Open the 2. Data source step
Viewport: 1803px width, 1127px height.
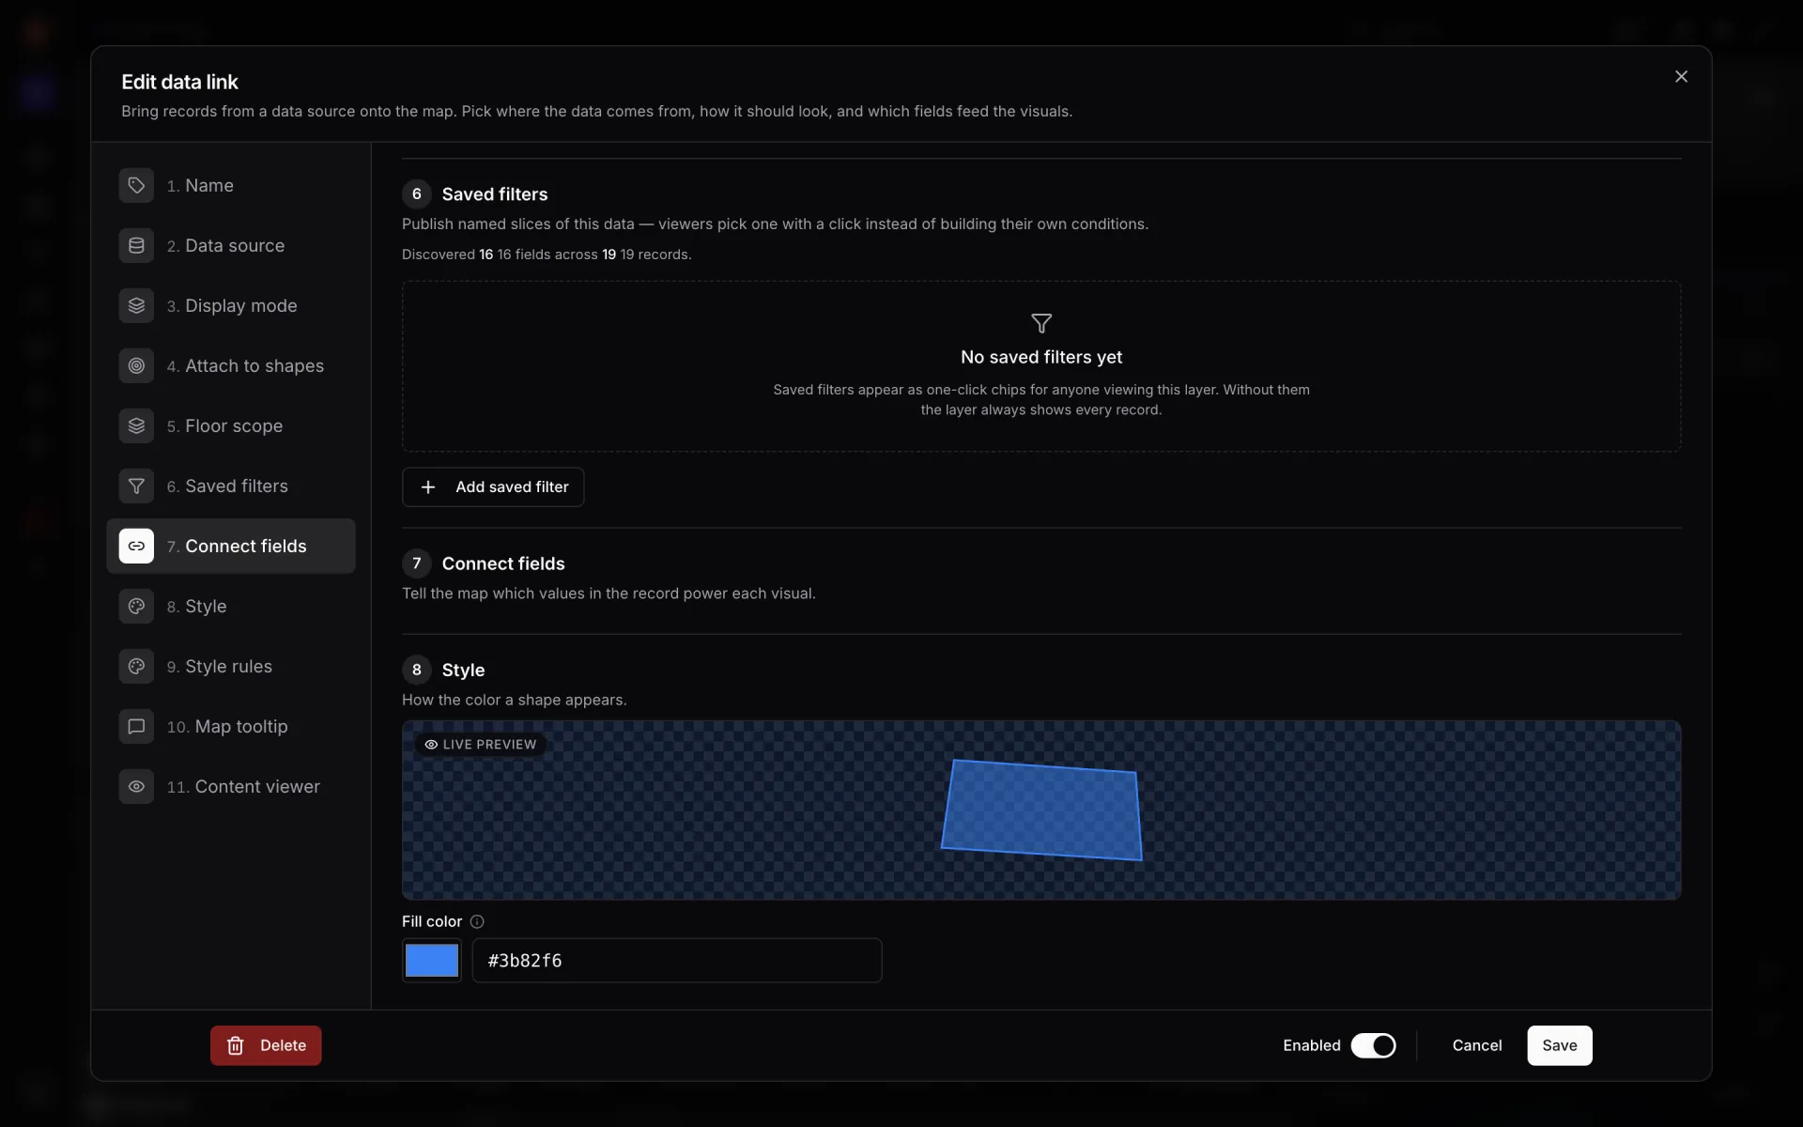(231, 245)
